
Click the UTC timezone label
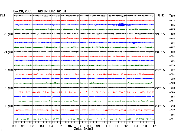(x=161, y=15)
